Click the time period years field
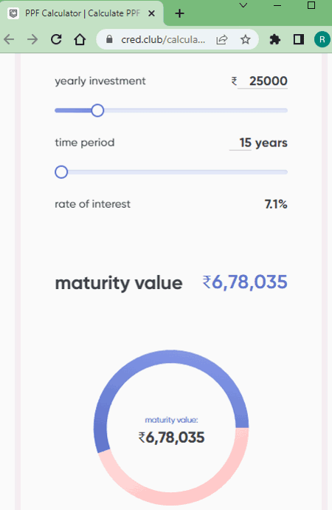Viewport: 332px width, 510px height. [241, 143]
